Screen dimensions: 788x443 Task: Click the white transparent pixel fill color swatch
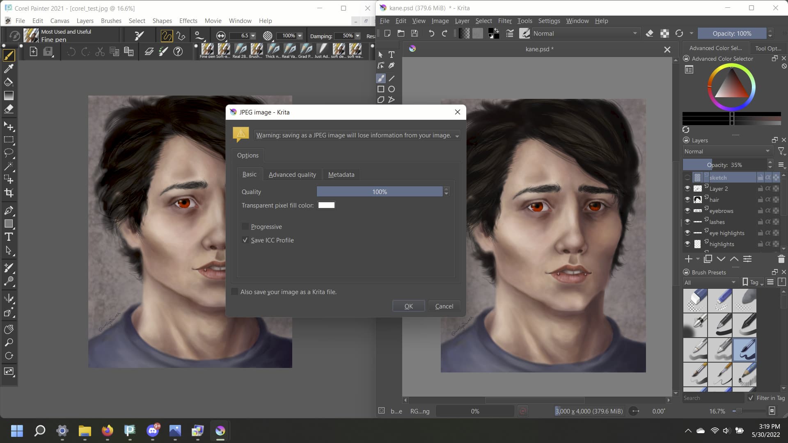point(326,205)
